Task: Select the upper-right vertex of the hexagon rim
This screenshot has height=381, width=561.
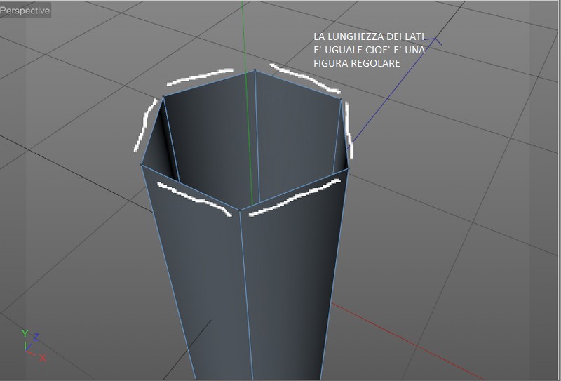Action: tap(341, 99)
